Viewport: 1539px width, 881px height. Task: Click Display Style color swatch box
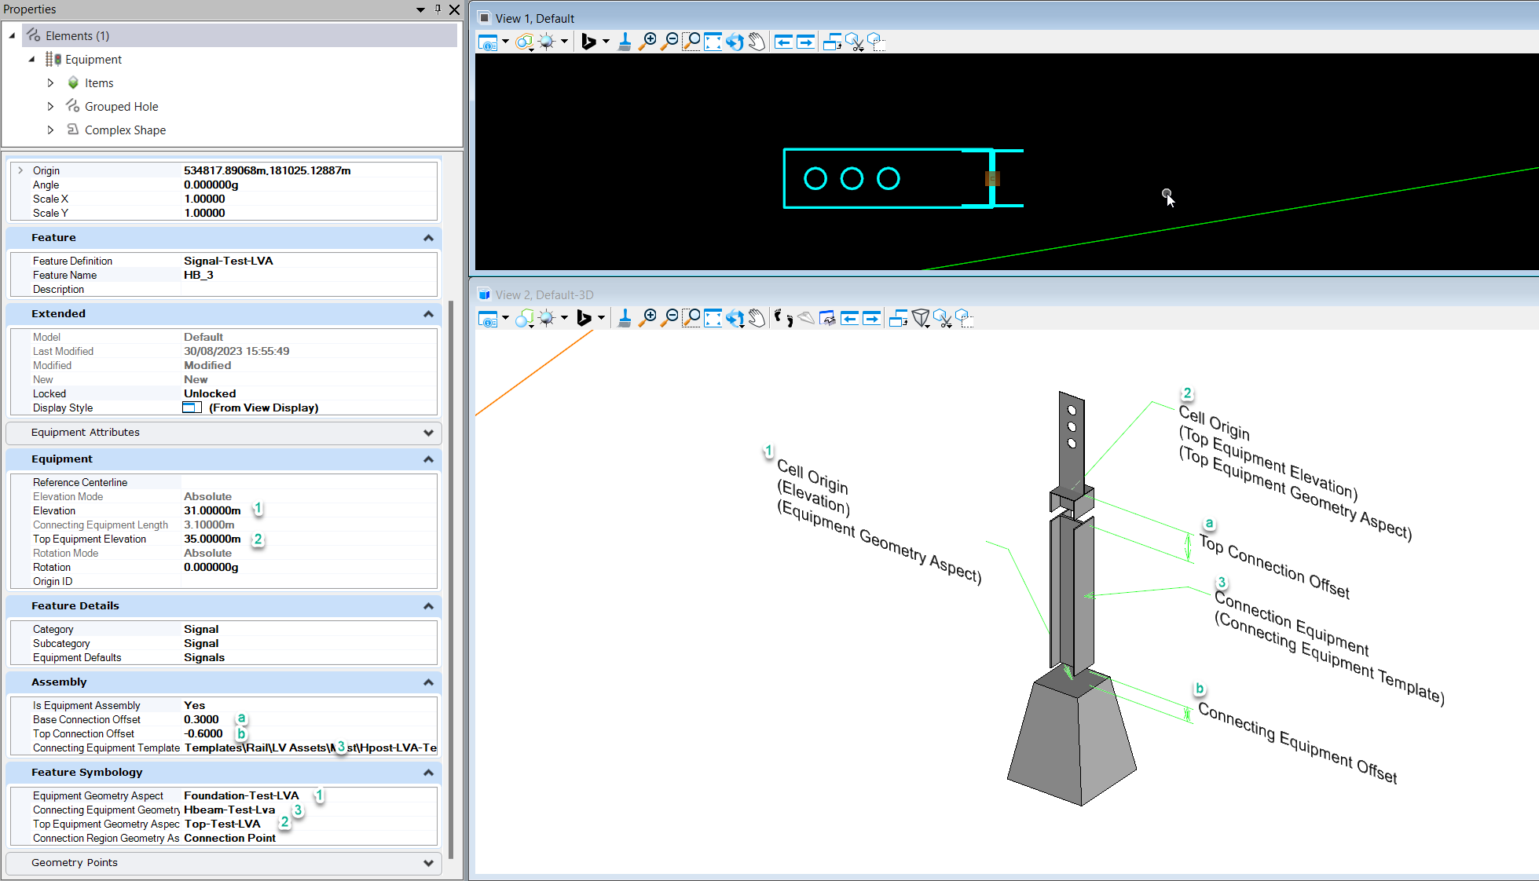192,408
